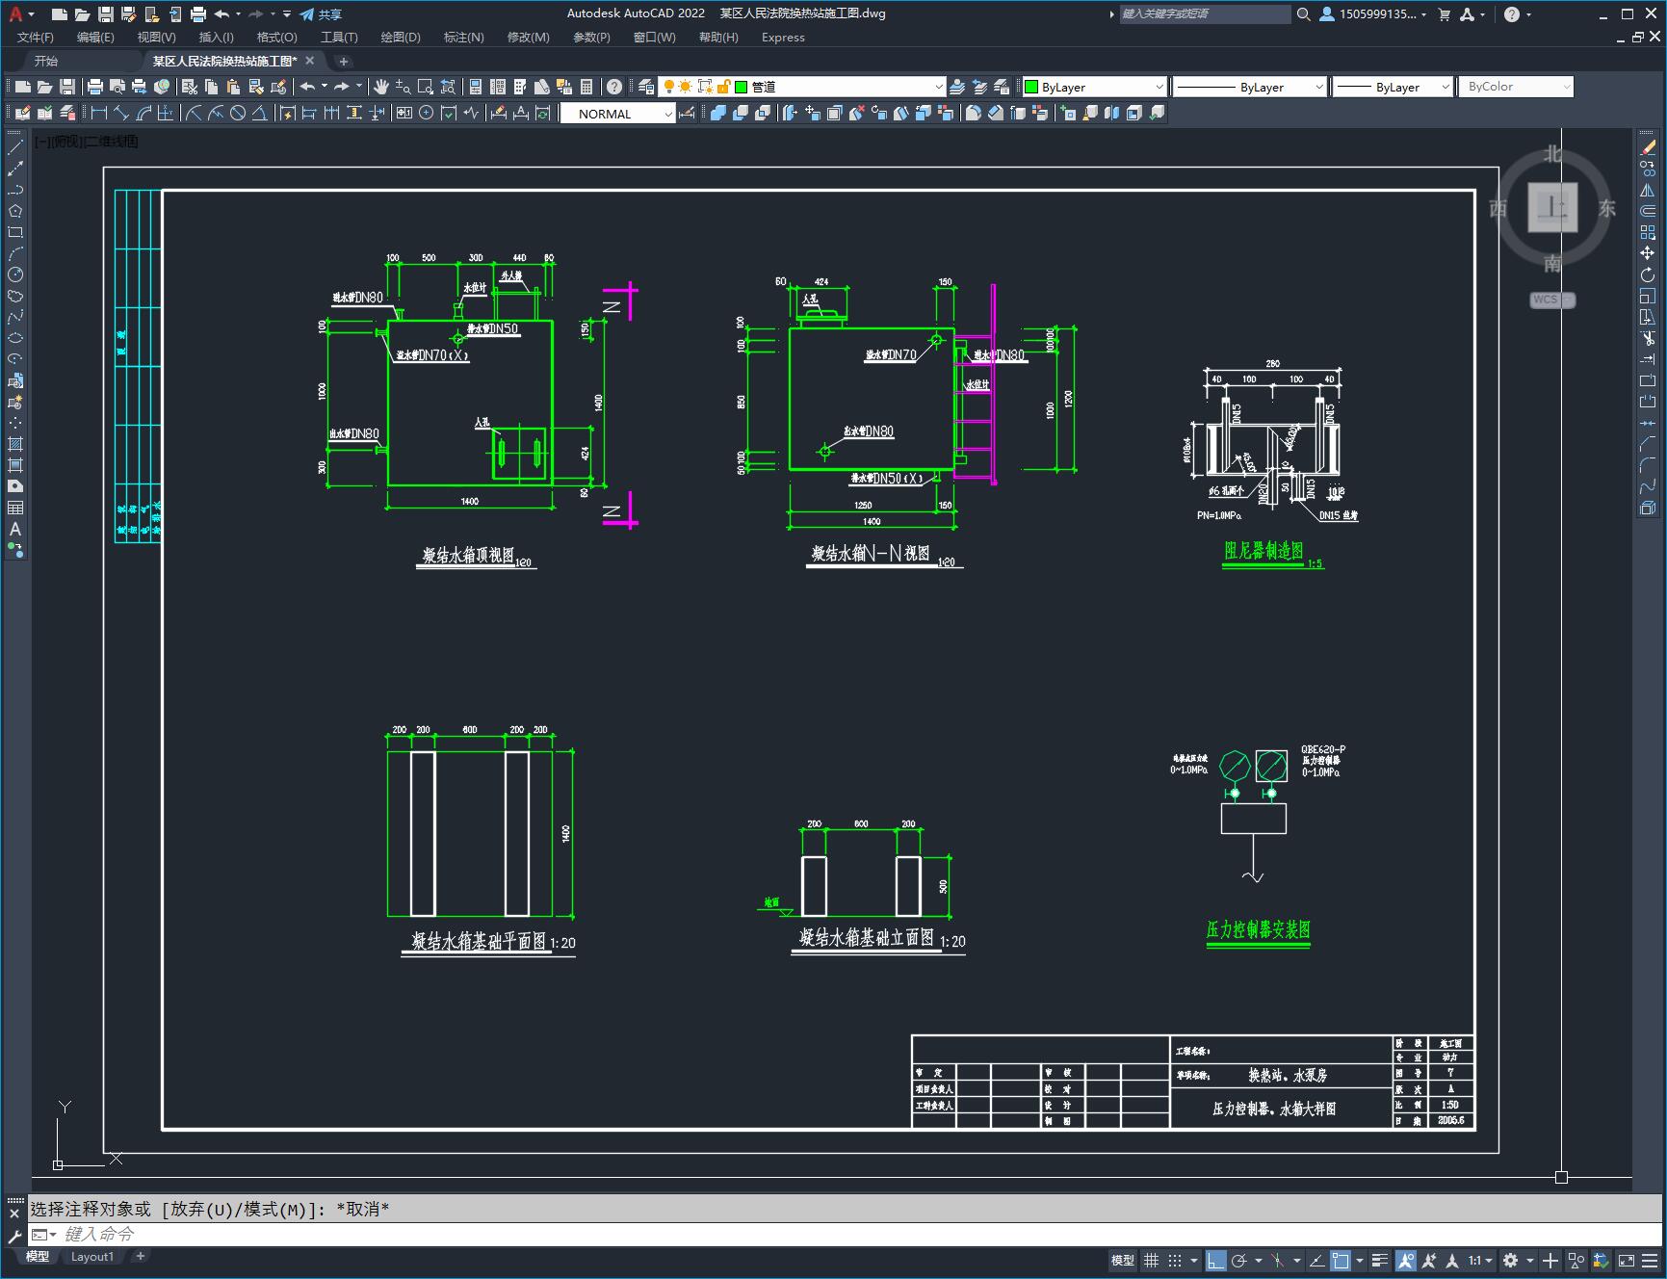
Task: Close the 某区人民法院换热站施工图 drawing tab
Action: pyautogui.click(x=310, y=61)
